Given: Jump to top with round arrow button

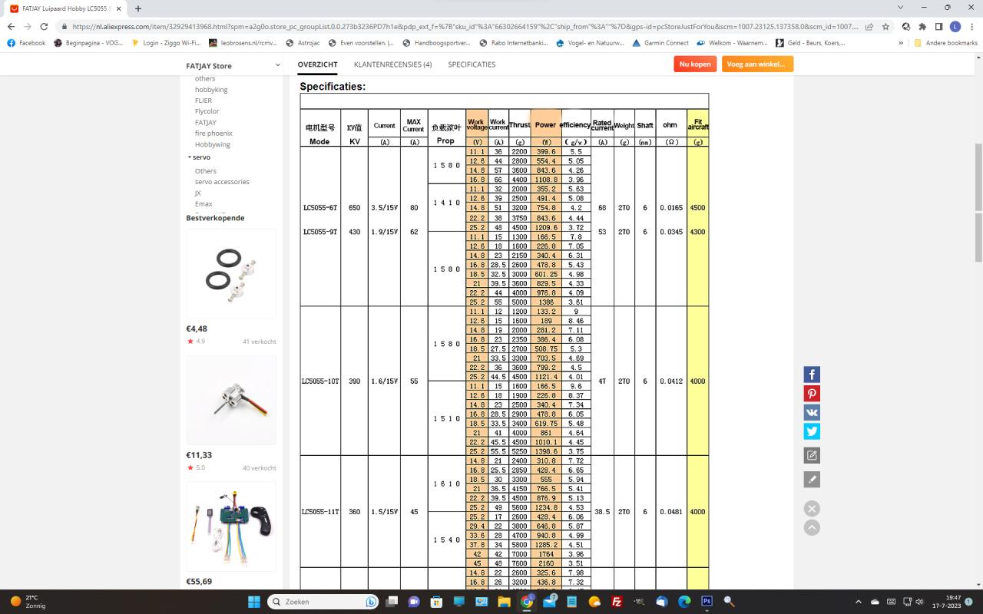Looking at the screenshot, I should 812,528.
